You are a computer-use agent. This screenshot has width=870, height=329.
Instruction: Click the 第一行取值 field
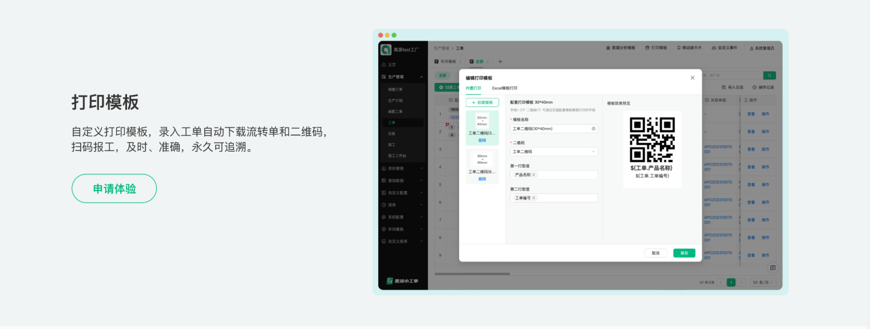pyautogui.click(x=554, y=175)
